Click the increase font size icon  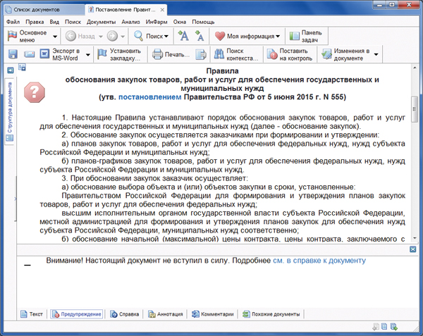coord(183,36)
